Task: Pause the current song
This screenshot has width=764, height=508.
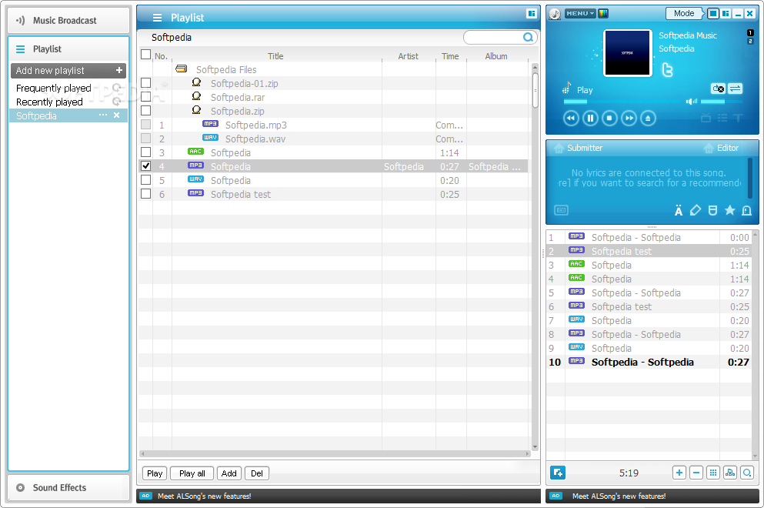Action: (590, 118)
